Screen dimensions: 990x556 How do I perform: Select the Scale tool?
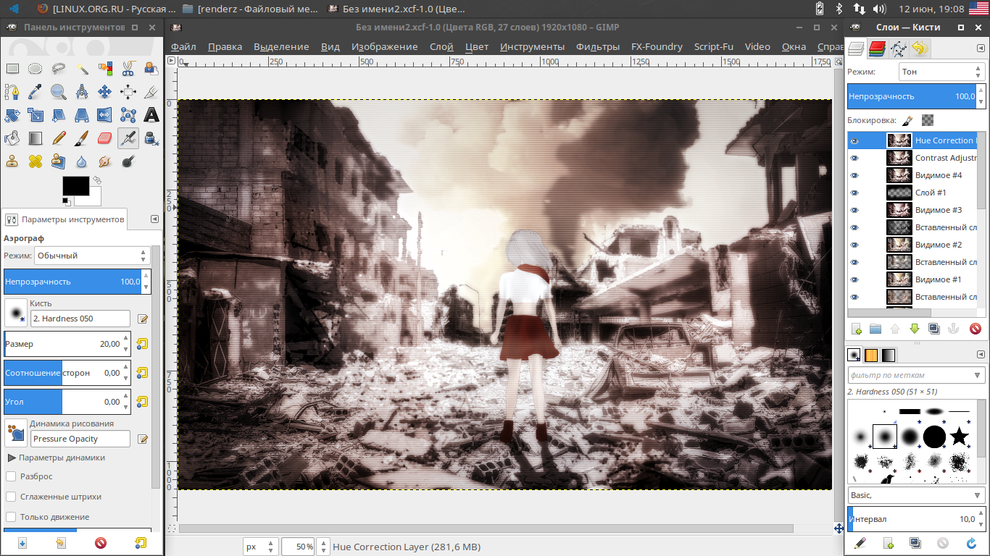click(x=36, y=115)
